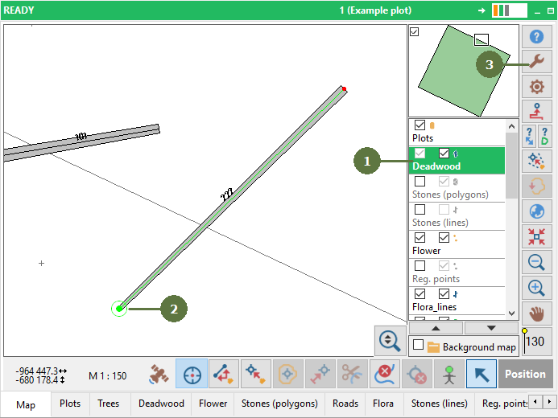Select the pan hand tool
558x418 pixels.
(x=537, y=313)
